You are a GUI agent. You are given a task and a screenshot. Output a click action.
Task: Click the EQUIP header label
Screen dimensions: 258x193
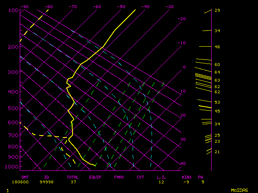96,177
